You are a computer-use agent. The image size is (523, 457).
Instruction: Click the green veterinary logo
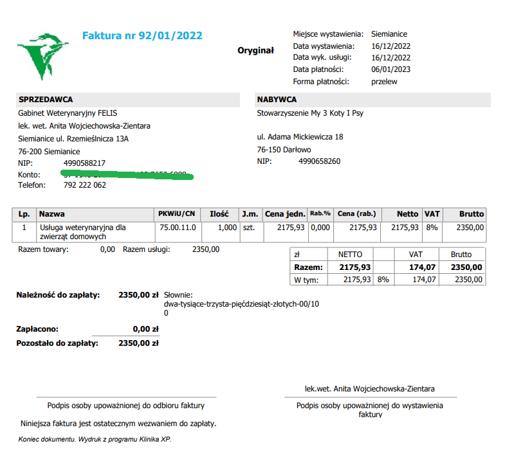[42, 57]
